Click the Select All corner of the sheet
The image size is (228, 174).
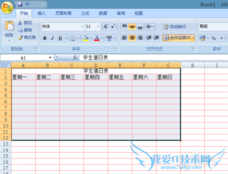5,65
